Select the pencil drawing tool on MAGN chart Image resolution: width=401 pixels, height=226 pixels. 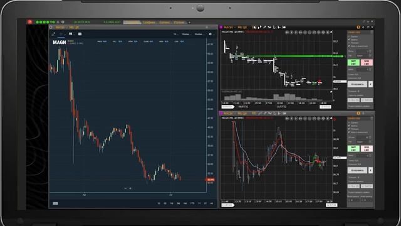53,34
